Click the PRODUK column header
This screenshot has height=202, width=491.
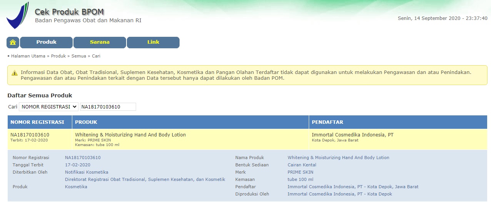click(x=86, y=122)
